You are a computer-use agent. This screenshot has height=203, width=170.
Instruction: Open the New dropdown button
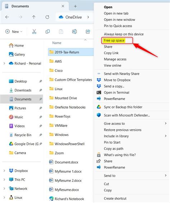click(14, 32)
